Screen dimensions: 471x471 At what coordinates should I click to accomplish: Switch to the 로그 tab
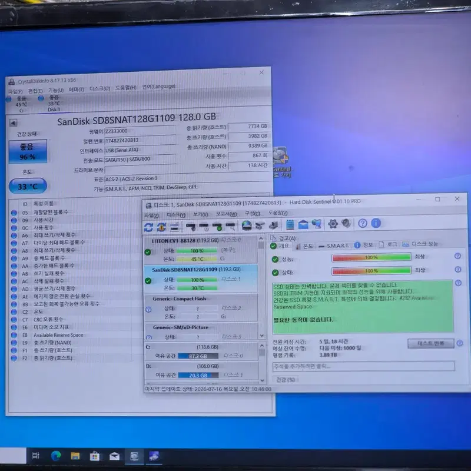(x=388, y=244)
